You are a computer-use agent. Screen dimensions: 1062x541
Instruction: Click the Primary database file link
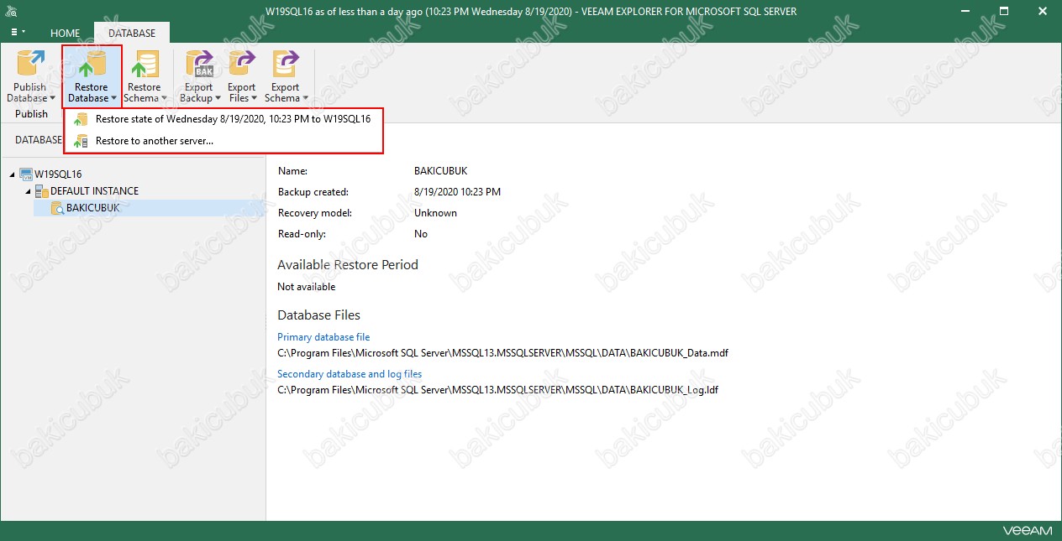(323, 337)
